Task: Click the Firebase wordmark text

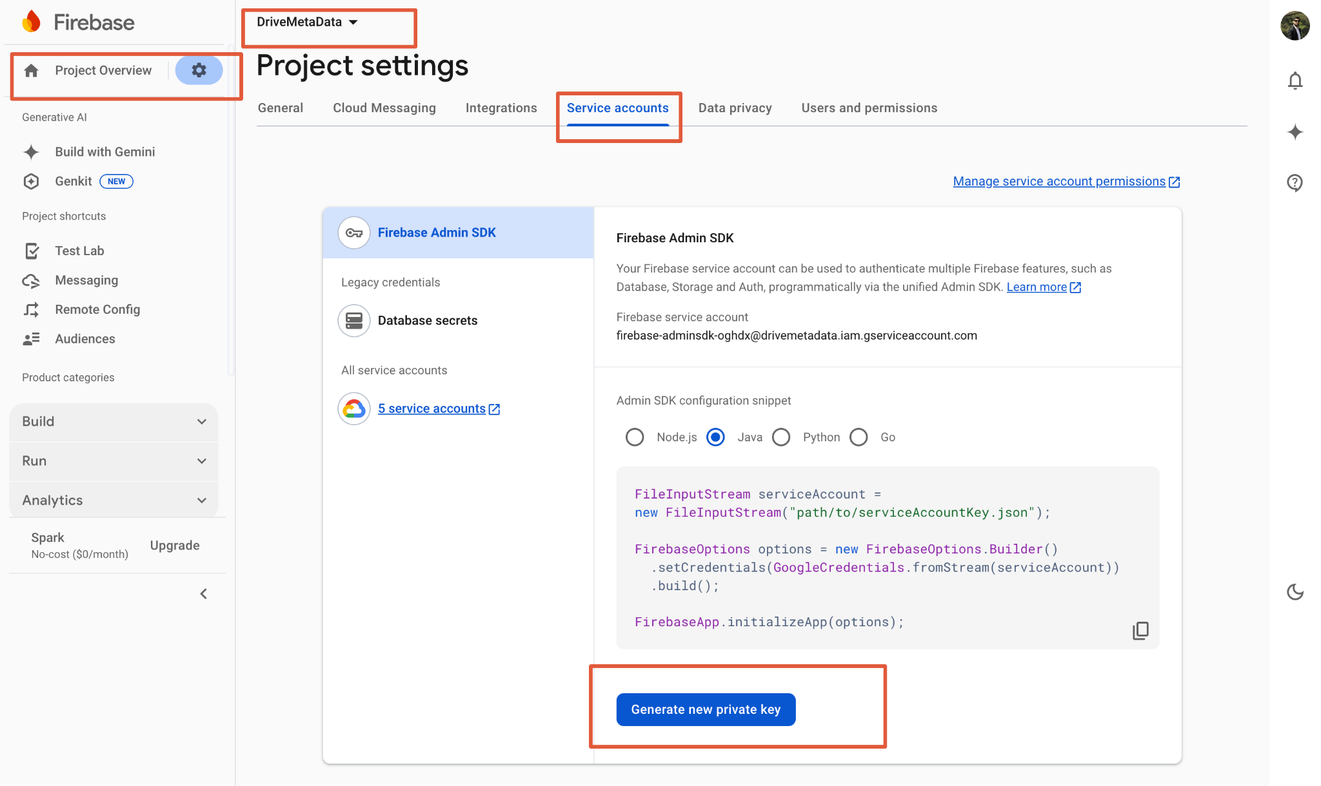Action: coord(94,23)
